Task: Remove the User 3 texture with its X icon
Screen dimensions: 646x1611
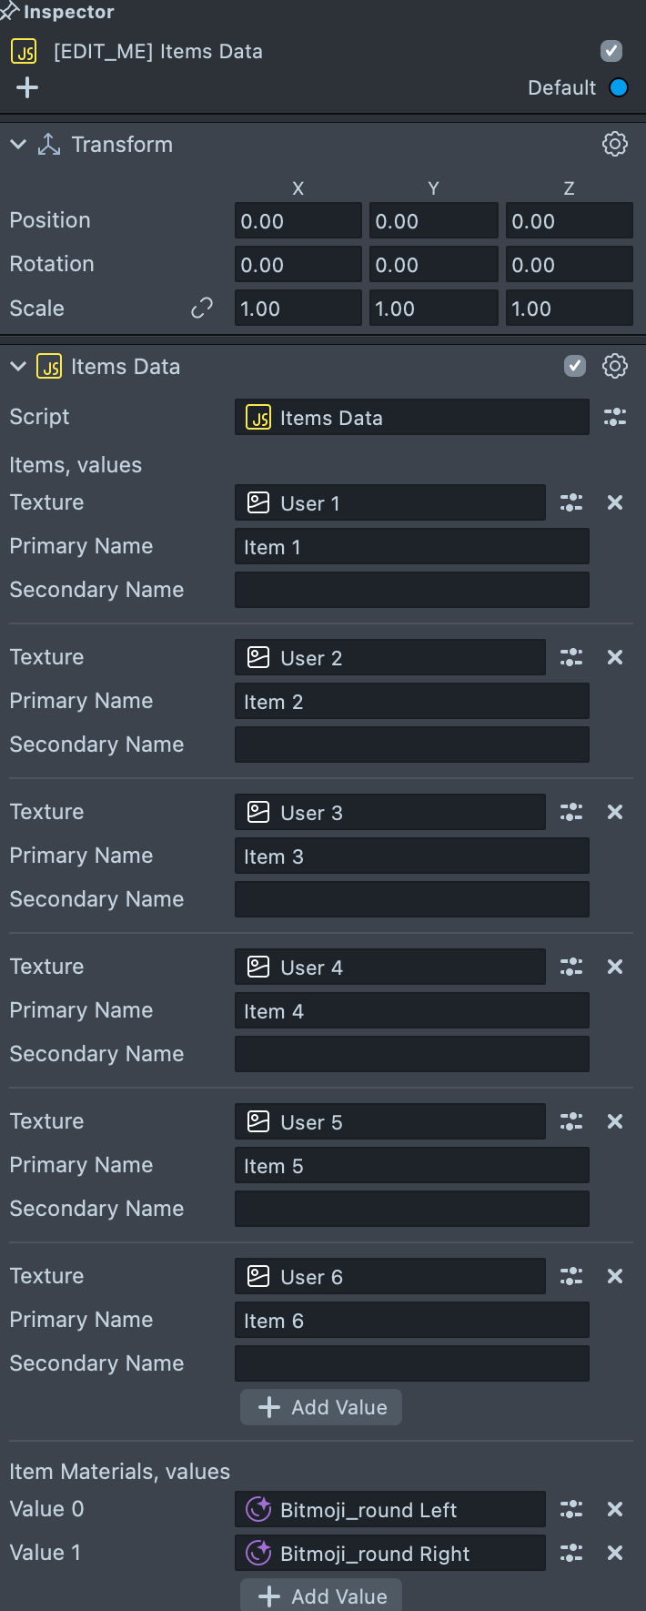Action: (615, 812)
